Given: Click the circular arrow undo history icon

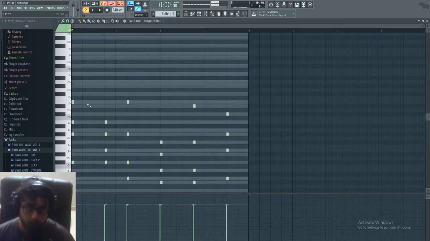Looking at the screenshot, I should (x=271, y=4).
